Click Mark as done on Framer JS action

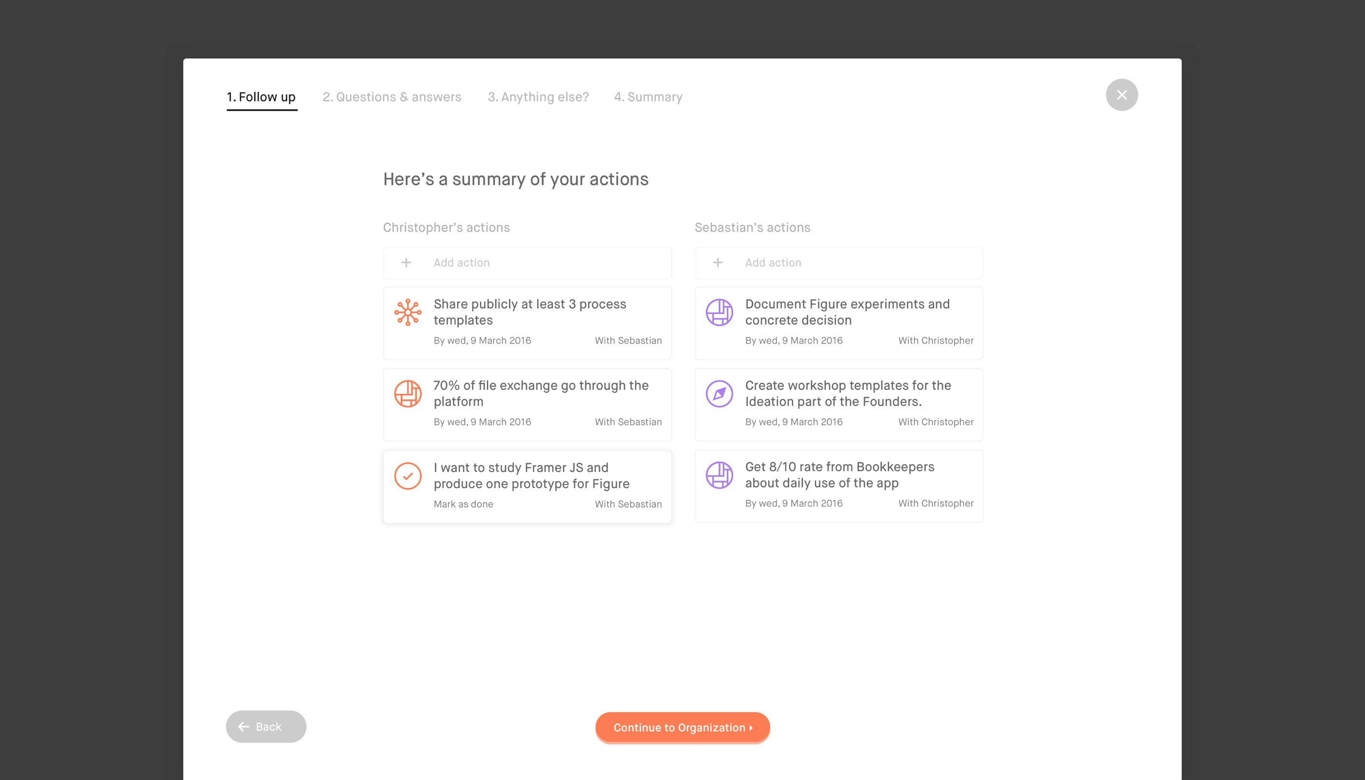tap(463, 504)
